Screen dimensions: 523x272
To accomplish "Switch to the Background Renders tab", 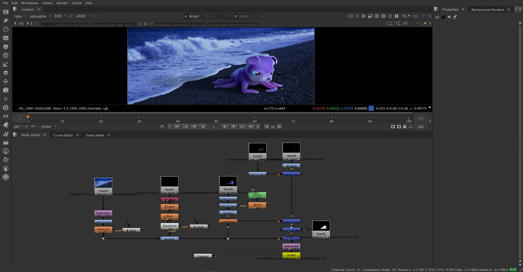I will point(488,10).
